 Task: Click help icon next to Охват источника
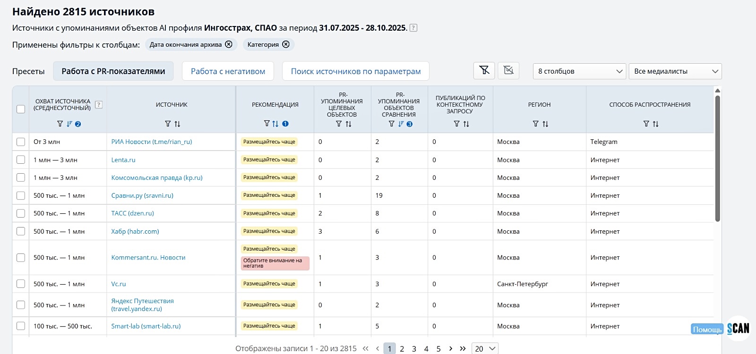coord(99,105)
